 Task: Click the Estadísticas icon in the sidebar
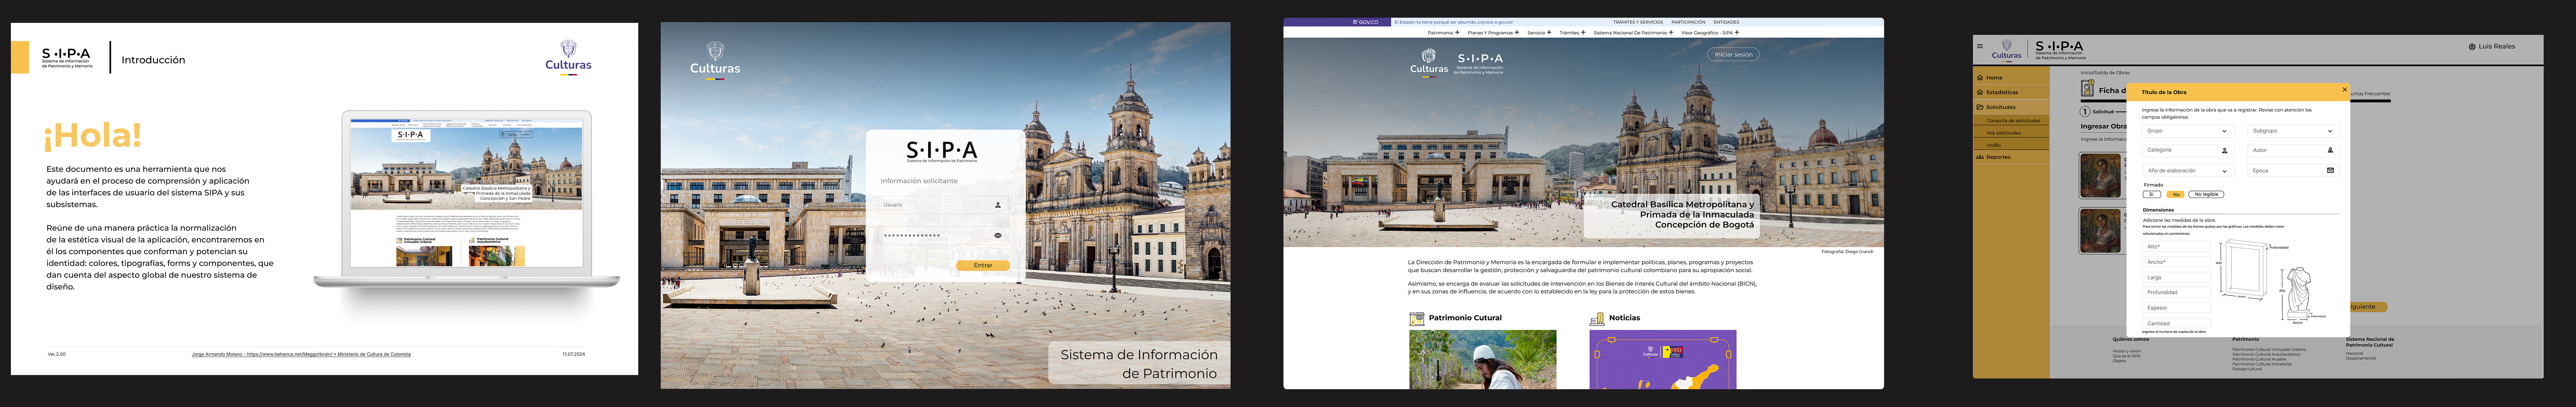[x=1980, y=92]
